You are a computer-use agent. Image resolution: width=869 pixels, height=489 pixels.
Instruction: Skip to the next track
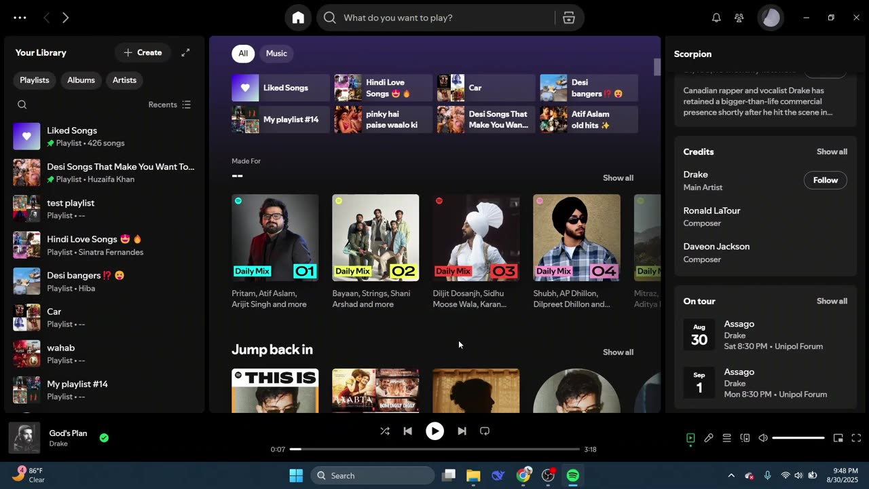tap(462, 431)
